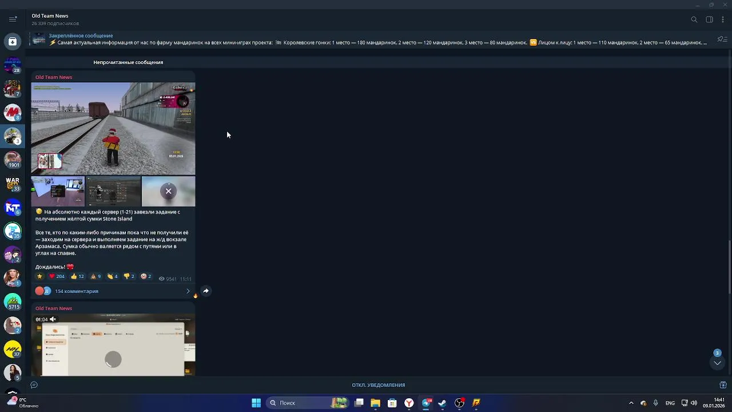Open the WAR chat with 33 unread

pyautogui.click(x=13, y=184)
